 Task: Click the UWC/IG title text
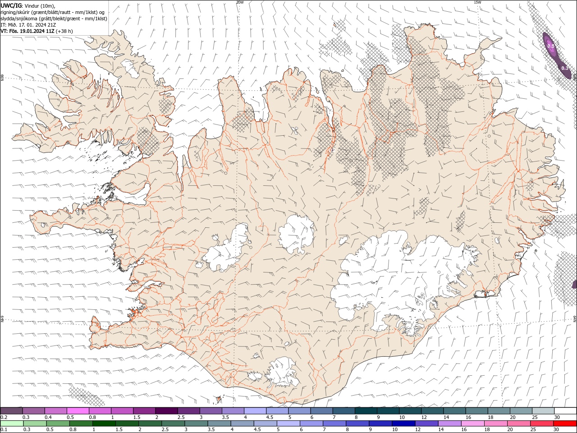click(x=11, y=5)
